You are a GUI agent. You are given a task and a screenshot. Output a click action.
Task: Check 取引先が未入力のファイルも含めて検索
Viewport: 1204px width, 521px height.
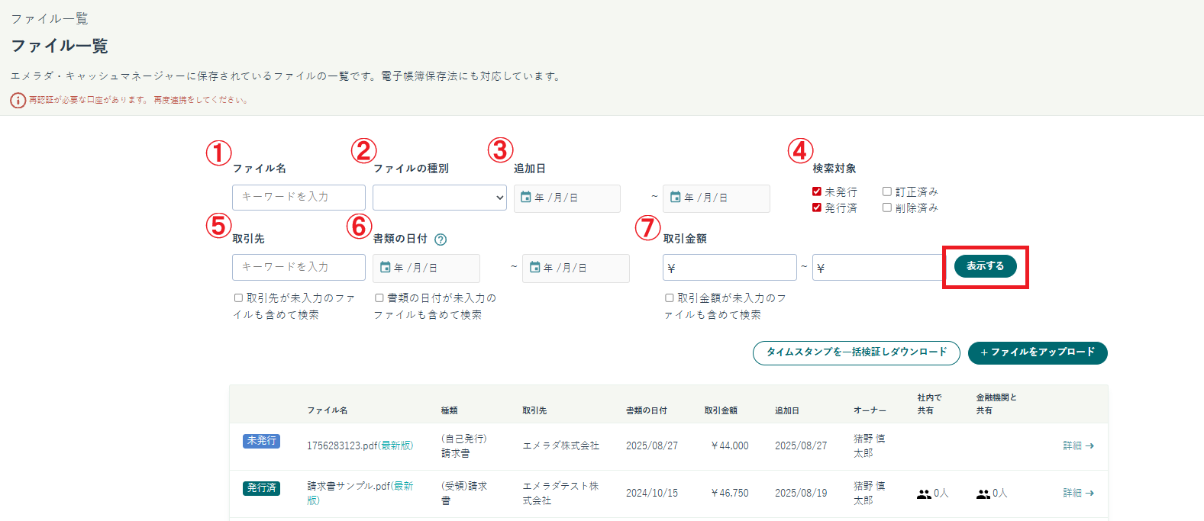coord(238,298)
